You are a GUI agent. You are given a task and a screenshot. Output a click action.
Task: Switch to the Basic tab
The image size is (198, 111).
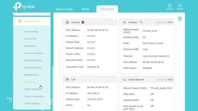pyautogui.click(x=86, y=9)
